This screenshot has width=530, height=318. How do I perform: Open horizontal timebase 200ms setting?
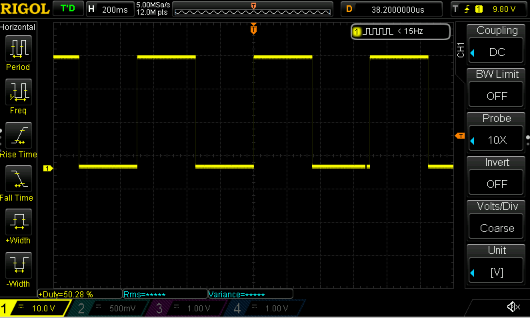pos(115,9)
